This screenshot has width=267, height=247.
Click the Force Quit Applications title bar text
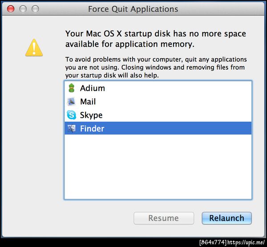[133, 9]
